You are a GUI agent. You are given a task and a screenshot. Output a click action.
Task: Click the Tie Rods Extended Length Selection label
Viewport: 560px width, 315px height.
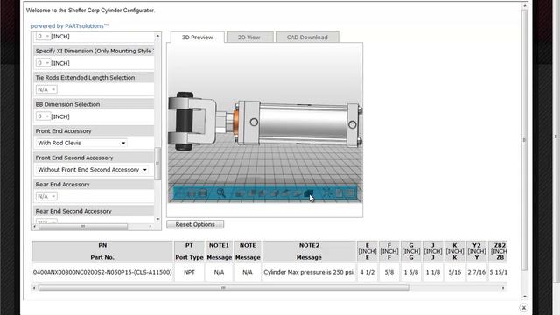point(85,78)
